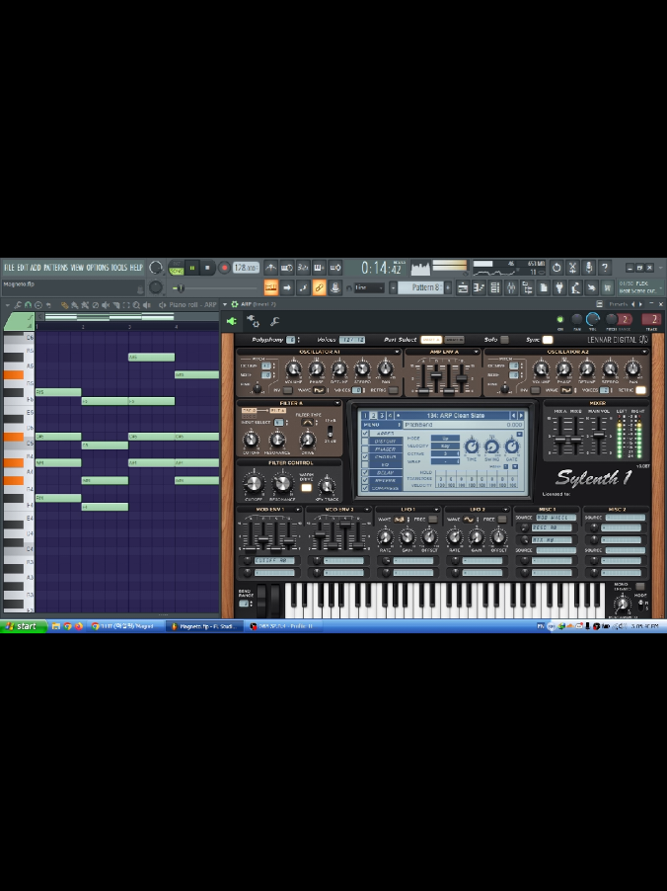The image size is (667, 891).
Task: Adjust the Filter A CUTOFF knob
Action: (251, 440)
